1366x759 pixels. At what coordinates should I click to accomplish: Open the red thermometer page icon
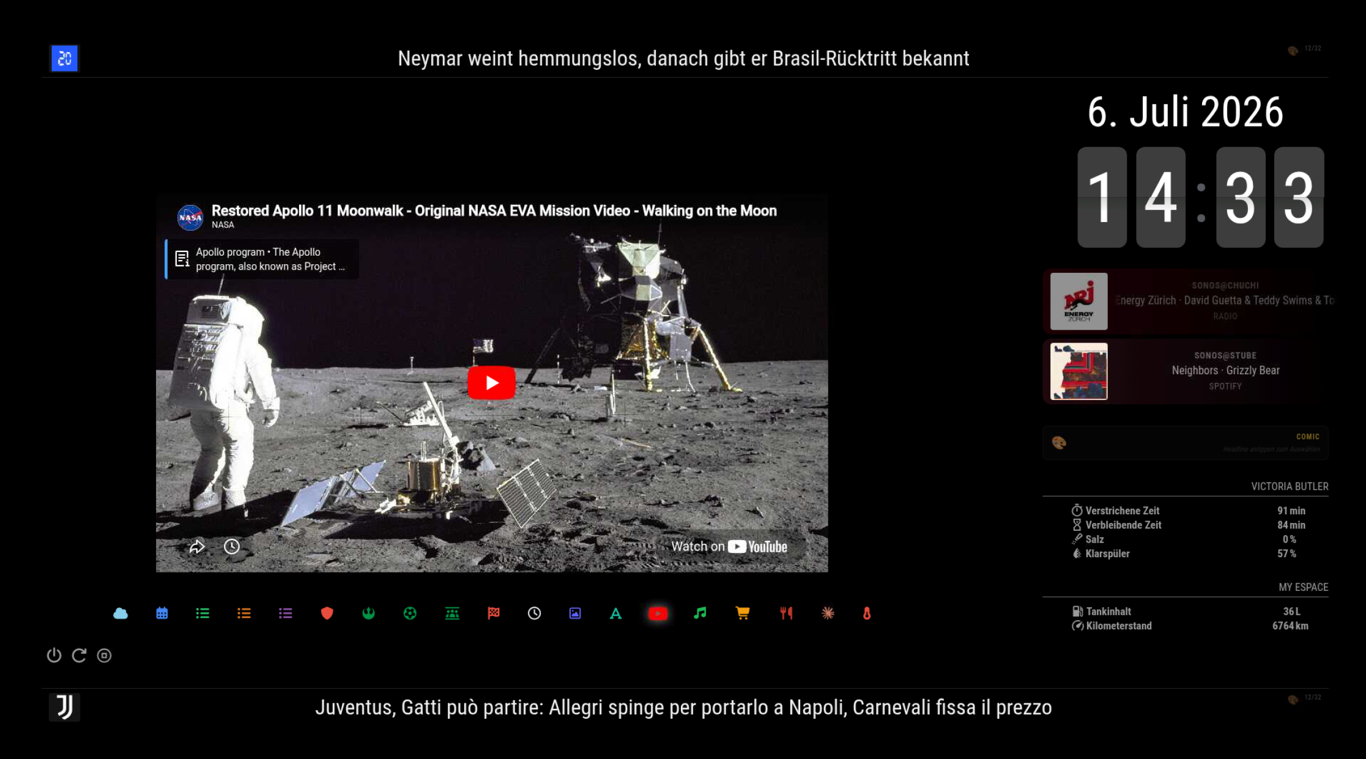(x=867, y=613)
